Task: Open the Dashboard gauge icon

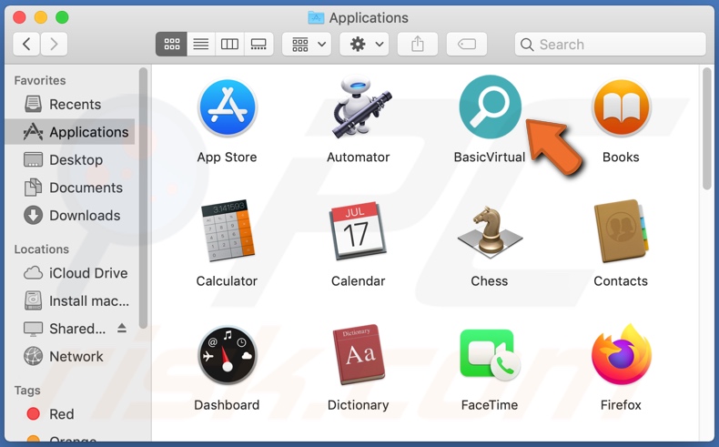Action: 227,355
